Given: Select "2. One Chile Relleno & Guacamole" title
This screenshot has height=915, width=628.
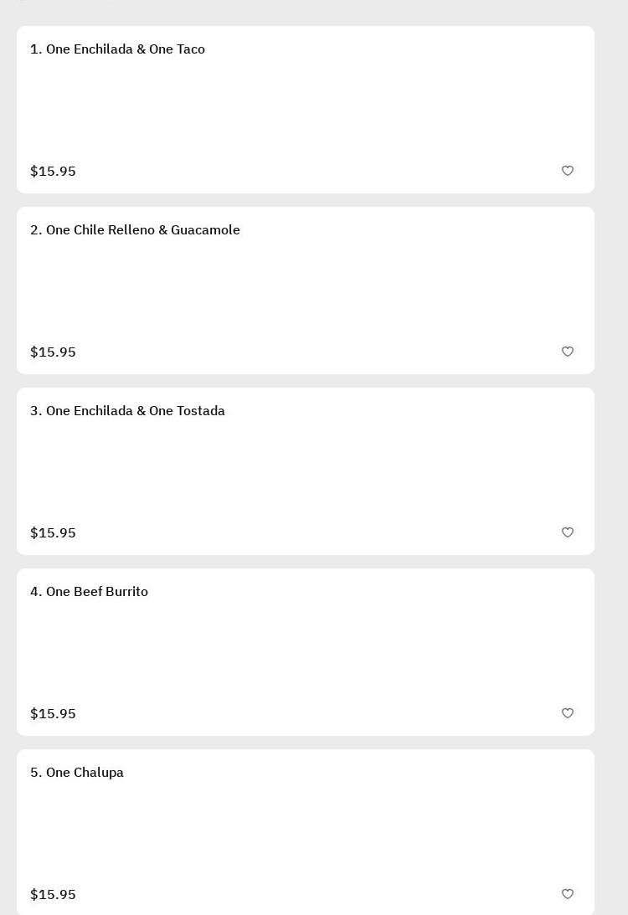Looking at the screenshot, I should 135,230.
